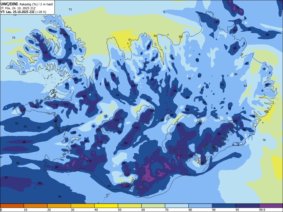Viewport: 283px width, 212px height.
Task: Select the bright yellow 40–50 legend swatch
Action: pos(106,206)
